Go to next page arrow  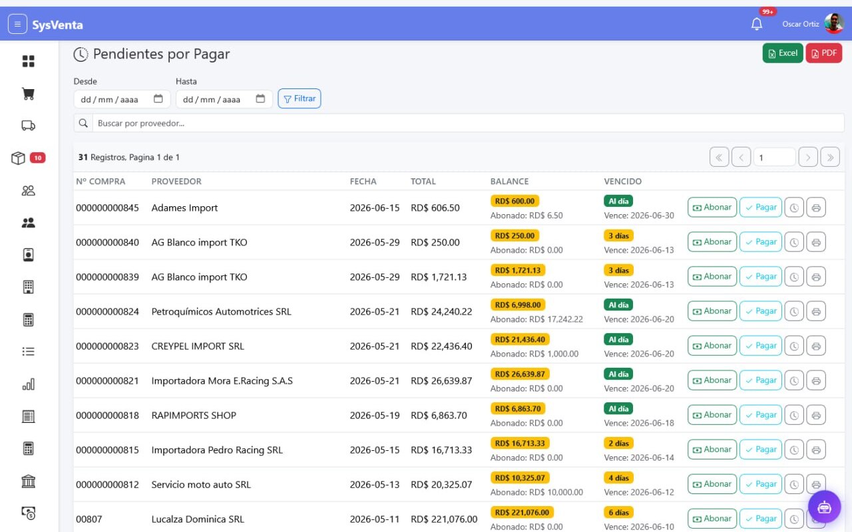(808, 157)
